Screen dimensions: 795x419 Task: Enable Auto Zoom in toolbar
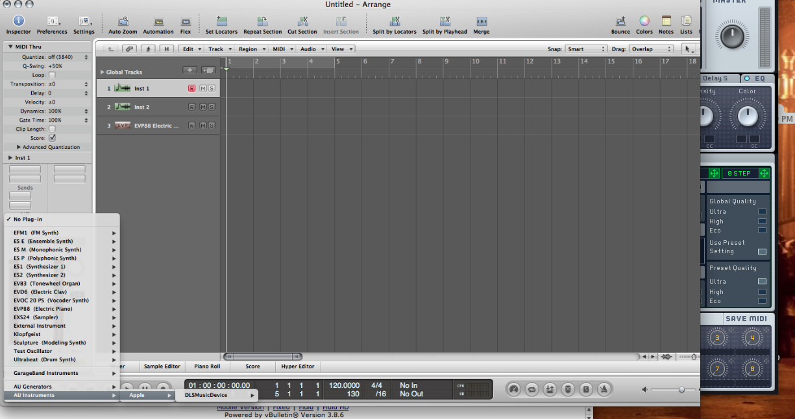(x=123, y=21)
